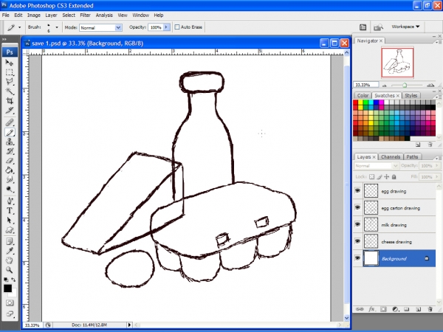
Task: Select the Slice tool
Action: (x=10, y=111)
